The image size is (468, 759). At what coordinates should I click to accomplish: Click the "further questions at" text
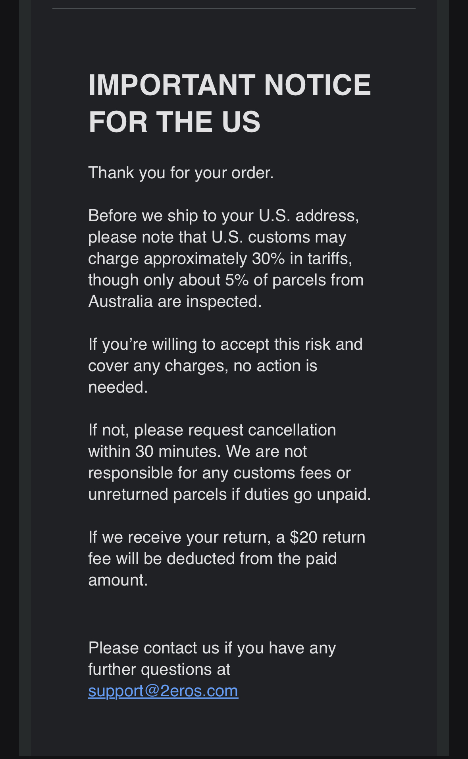pos(159,670)
